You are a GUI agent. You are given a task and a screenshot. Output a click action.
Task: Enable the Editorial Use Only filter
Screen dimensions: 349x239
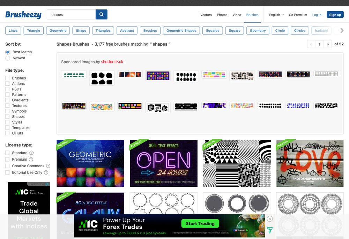(7, 172)
